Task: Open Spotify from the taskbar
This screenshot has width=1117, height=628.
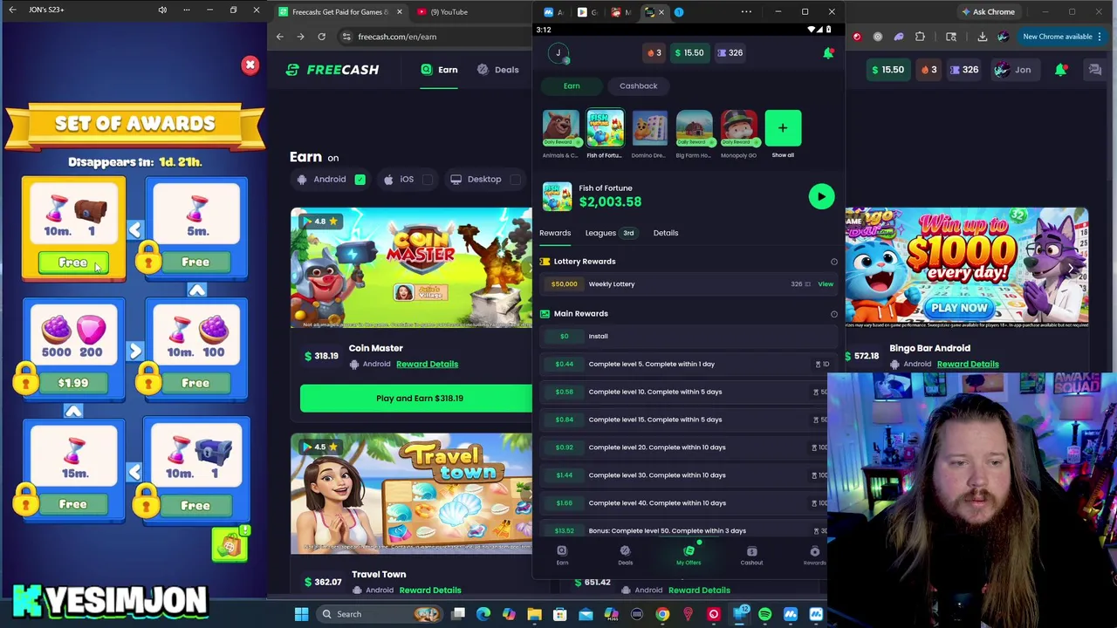Action: [x=764, y=614]
